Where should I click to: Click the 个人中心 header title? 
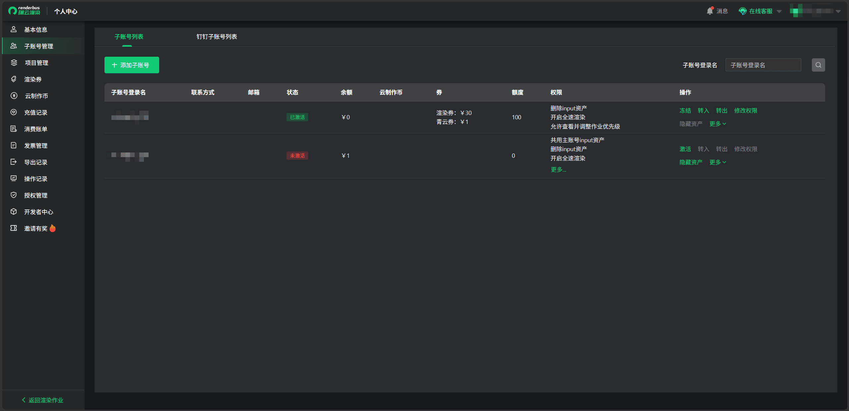click(66, 11)
